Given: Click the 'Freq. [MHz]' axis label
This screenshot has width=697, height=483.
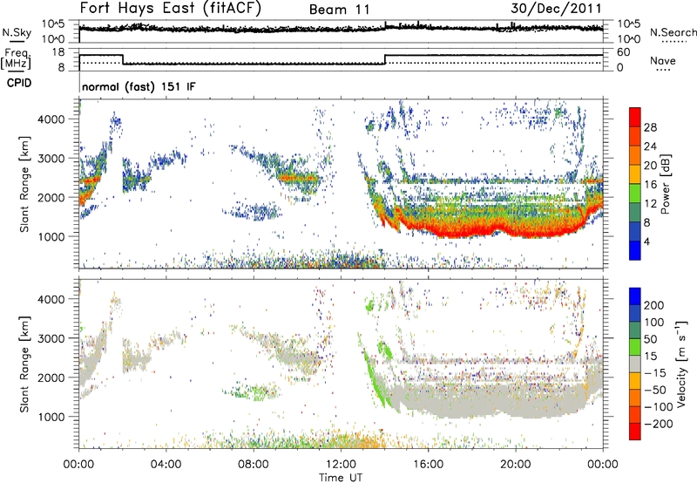Looking at the screenshot, I should [x=16, y=59].
